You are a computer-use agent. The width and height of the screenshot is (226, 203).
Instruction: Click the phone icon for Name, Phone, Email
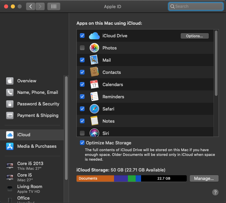pos(10,93)
